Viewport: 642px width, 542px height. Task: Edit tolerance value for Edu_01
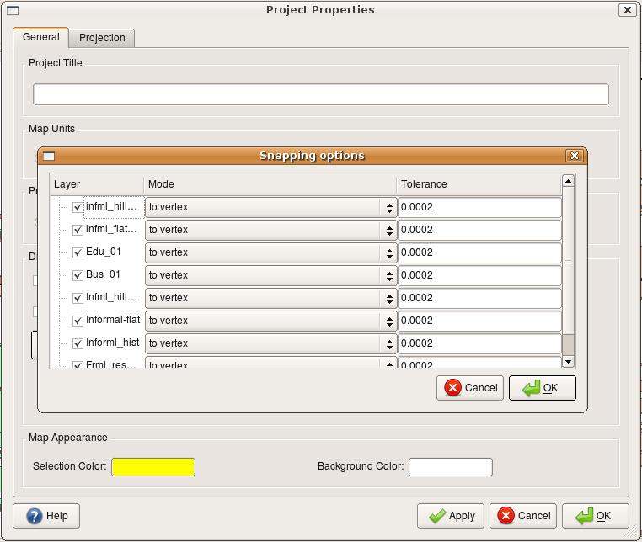pos(479,252)
